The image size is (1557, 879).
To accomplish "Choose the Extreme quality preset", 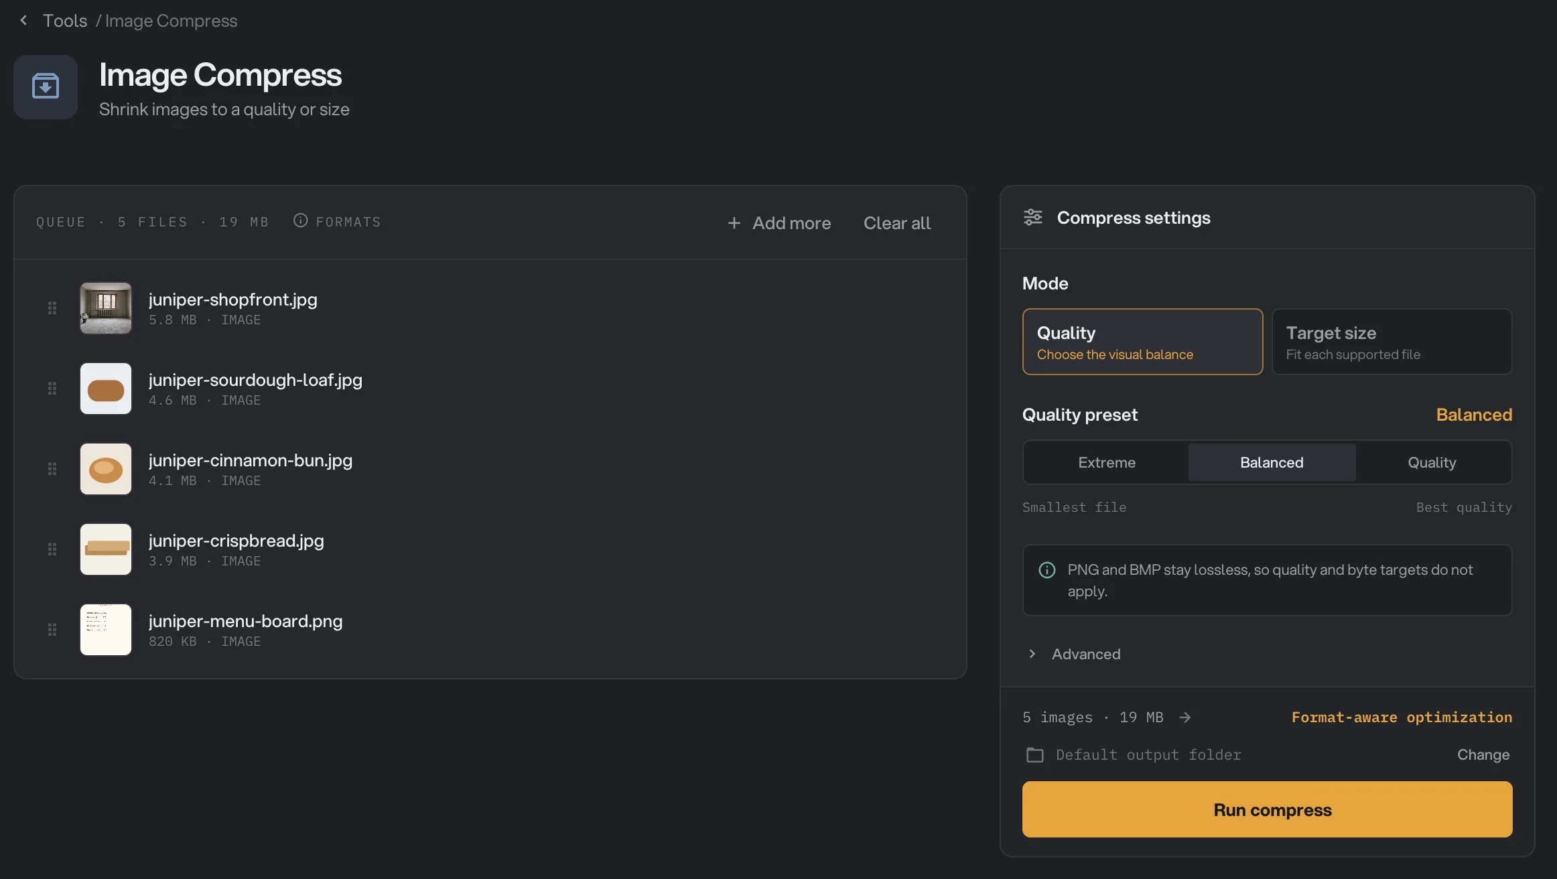I will click(x=1107, y=462).
